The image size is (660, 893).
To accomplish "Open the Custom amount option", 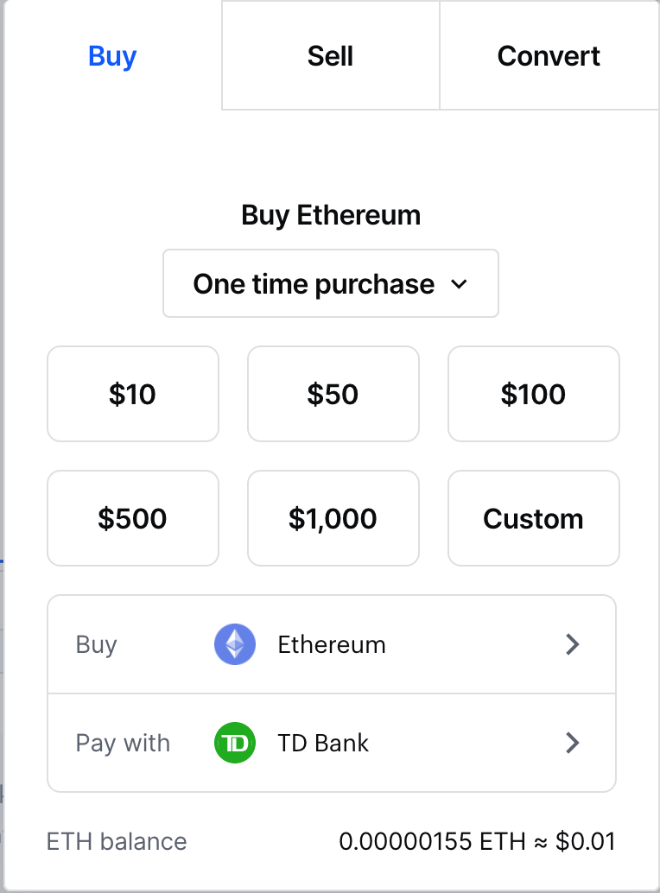I will pos(533,518).
